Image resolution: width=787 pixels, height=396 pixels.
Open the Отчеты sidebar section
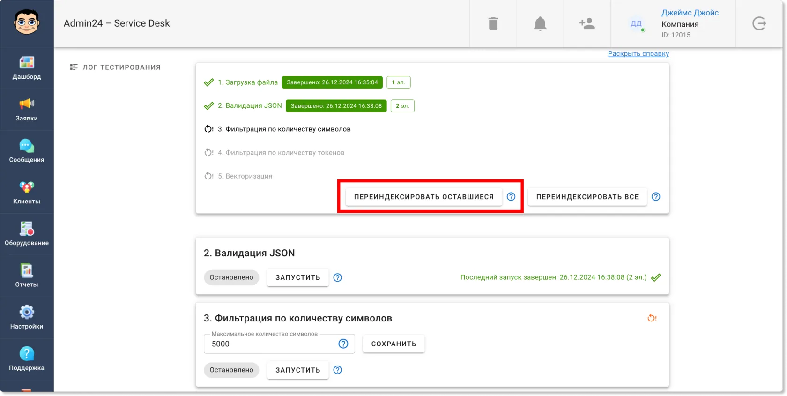(x=27, y=276)
